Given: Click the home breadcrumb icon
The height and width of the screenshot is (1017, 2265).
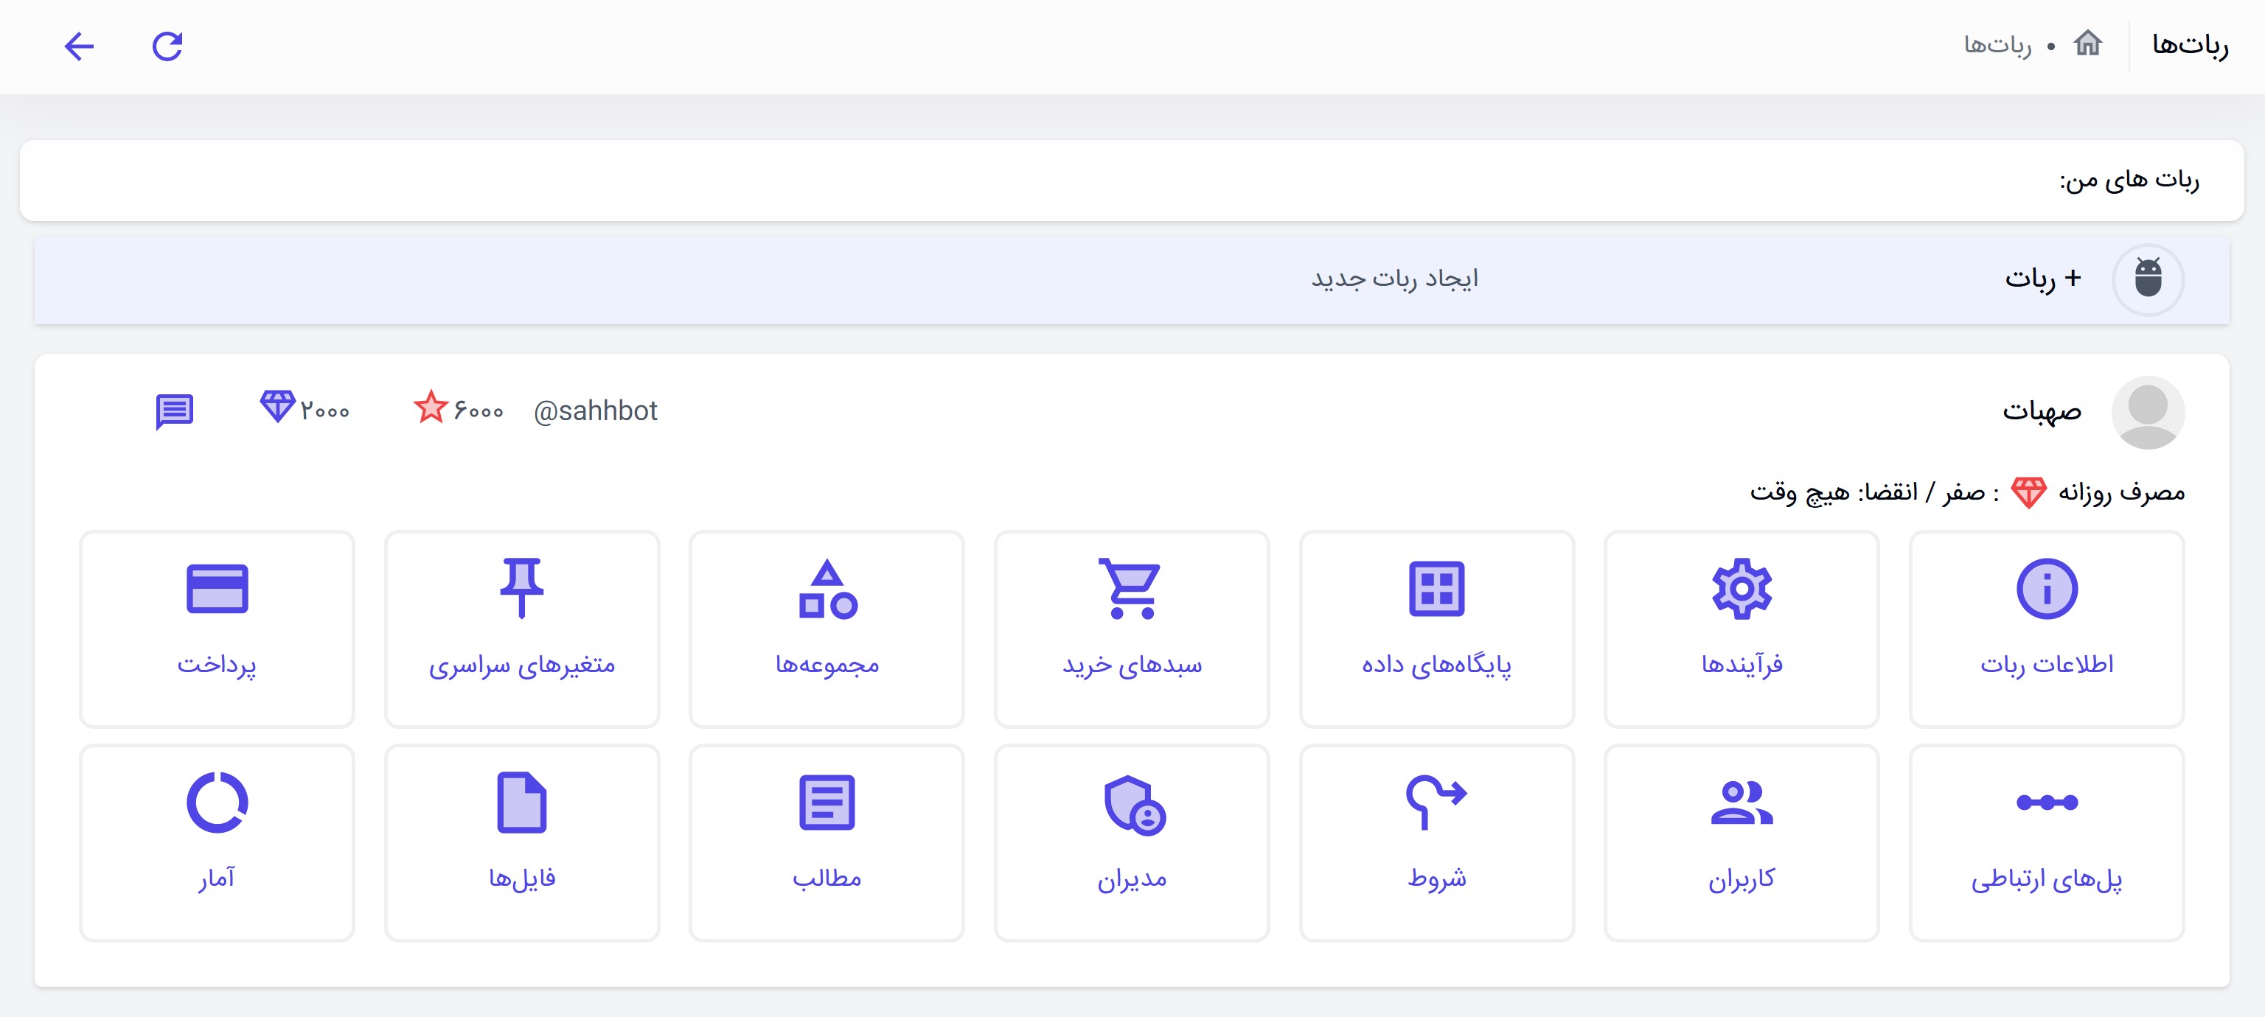Looking at the screenshot, I should (x=2087, y=43).
